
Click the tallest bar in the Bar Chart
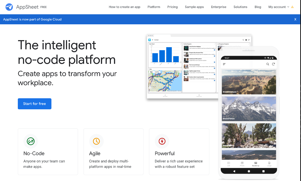[169, 55]
